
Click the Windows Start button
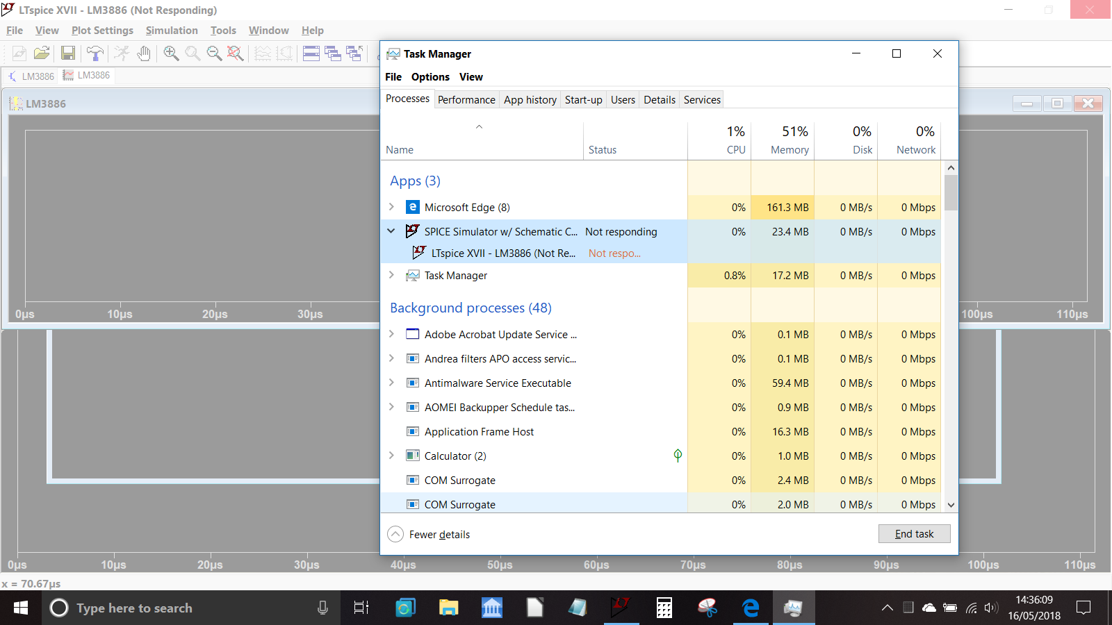(x=21, y=608)
